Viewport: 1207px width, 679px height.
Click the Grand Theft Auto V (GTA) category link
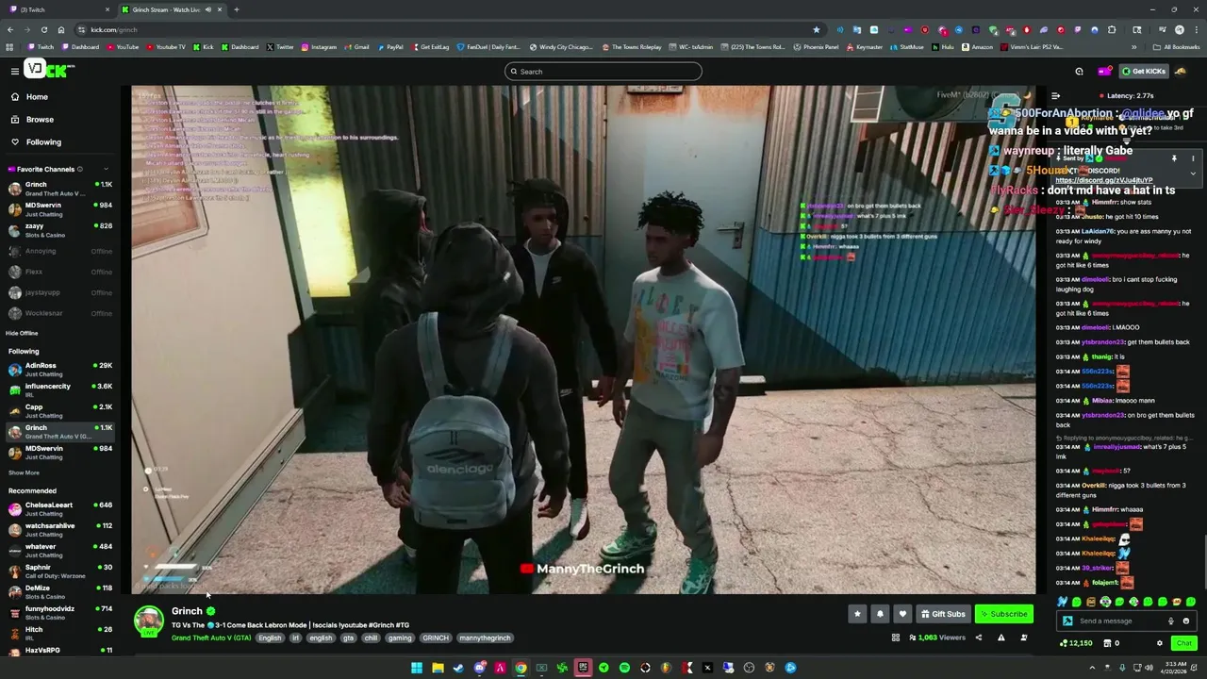tap(211, 638)
